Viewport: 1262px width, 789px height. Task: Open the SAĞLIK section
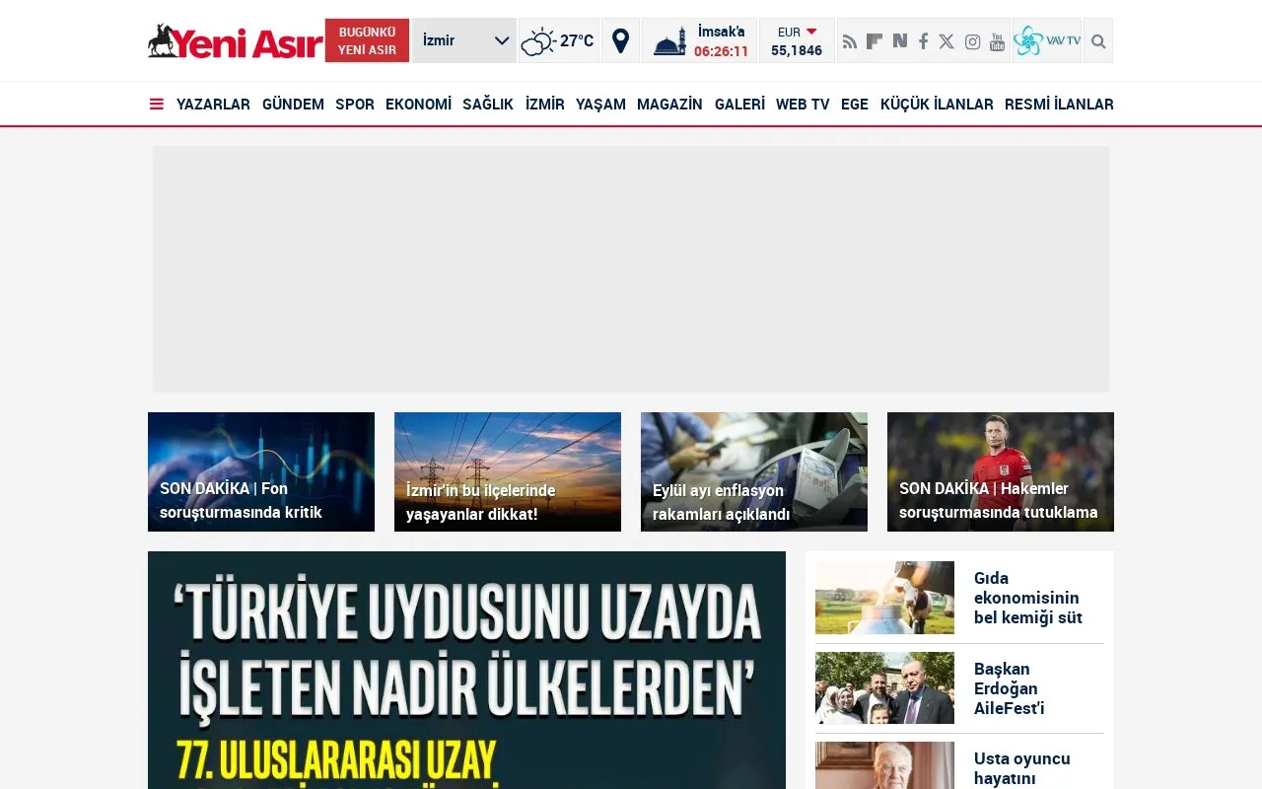coord(488,105)
